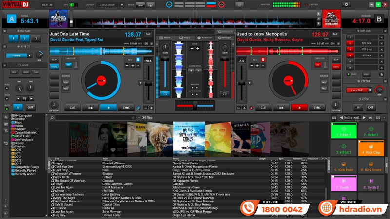Sort the list by Artist column header
This screenshot has height=219, width=390.
(105, 159)
